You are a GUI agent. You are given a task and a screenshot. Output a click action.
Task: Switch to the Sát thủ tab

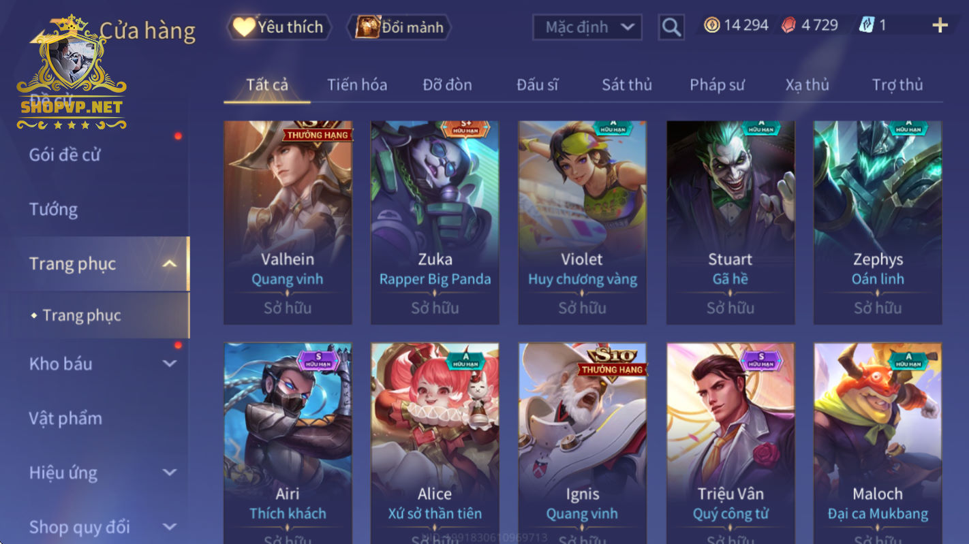[x=627, y=84]
